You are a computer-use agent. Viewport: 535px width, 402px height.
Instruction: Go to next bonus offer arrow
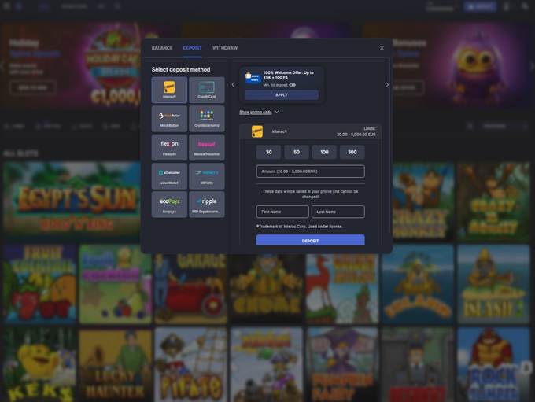(x=386, y=85)
